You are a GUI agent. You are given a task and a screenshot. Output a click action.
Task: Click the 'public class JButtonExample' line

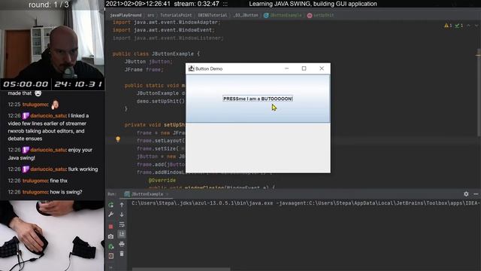coord(156,53)
